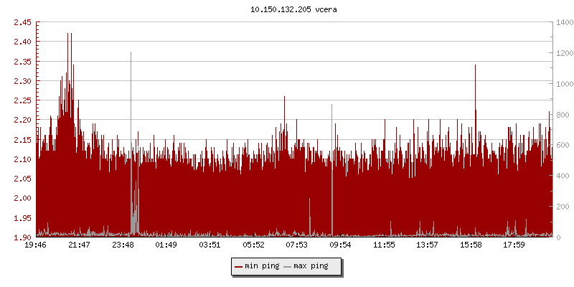Pick the 01:49 time axis label
The image size is (574, 287).
coord(166,245)
